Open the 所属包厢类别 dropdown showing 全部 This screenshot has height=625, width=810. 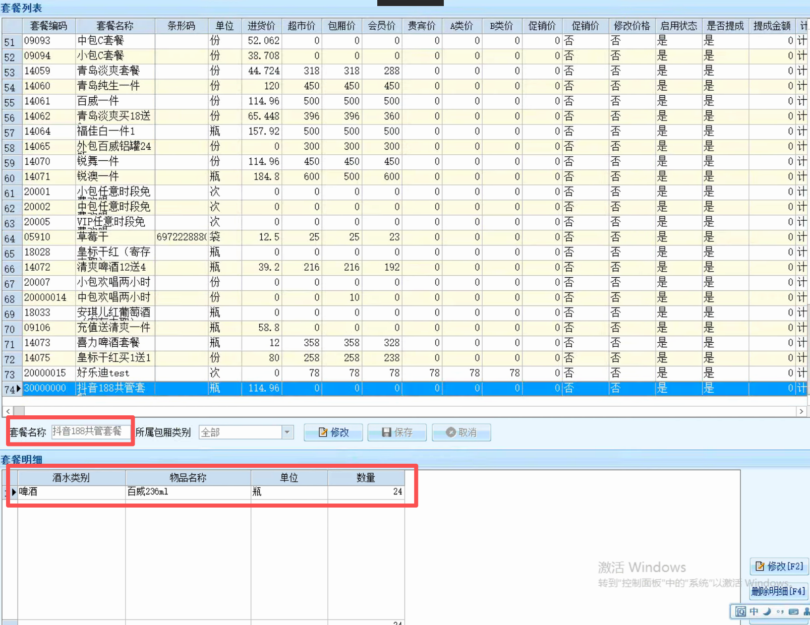click(x=287, y=432)
